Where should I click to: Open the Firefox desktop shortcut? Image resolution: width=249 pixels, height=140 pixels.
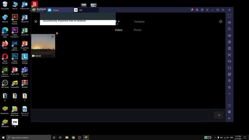click(5, 45)
